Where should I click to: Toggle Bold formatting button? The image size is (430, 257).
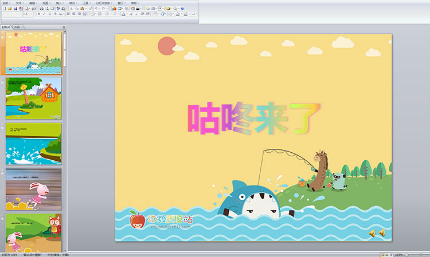39,14
